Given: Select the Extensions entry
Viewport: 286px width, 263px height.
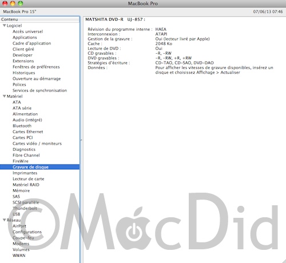Looking at the screenshot, I should [23, 61].
